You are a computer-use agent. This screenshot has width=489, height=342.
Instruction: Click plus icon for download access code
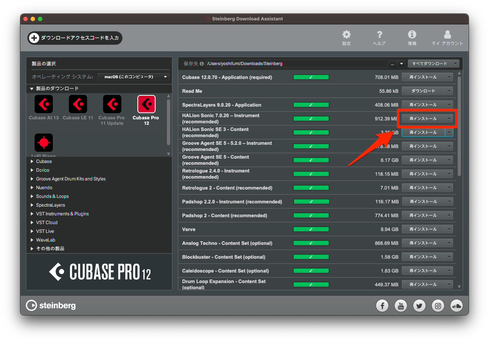[x=34, y=38]
